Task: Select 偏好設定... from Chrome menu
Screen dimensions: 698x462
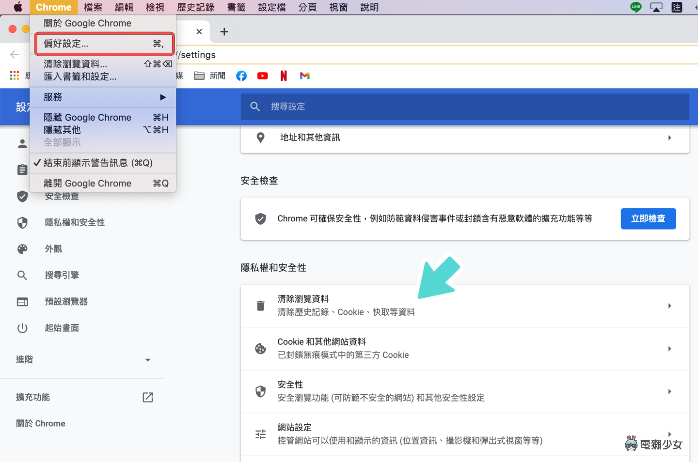Action: [x=104, y=44]
